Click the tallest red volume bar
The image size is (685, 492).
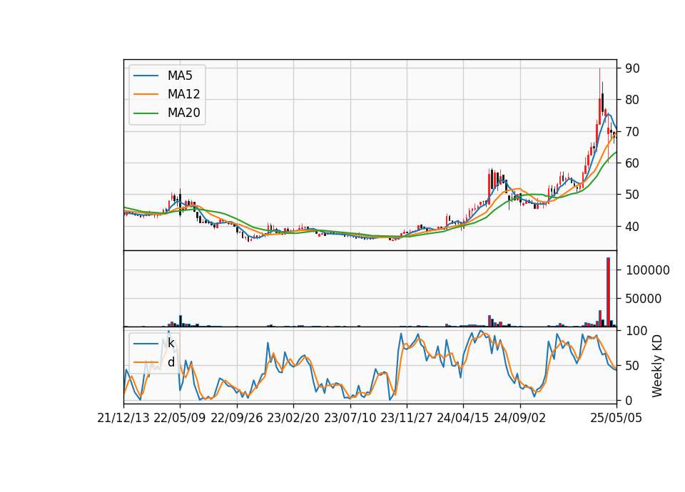(608, 292)
